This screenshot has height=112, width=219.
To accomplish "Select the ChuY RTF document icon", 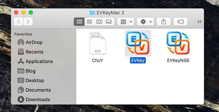I will coord(98,43).
